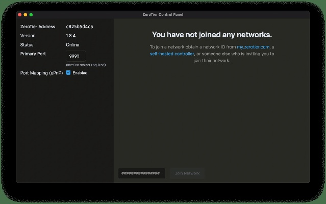Image resolution: width=326 pixels, height=204 pixels.
Task: Click the Primary Port label
Action: click(x=33, y=54)
